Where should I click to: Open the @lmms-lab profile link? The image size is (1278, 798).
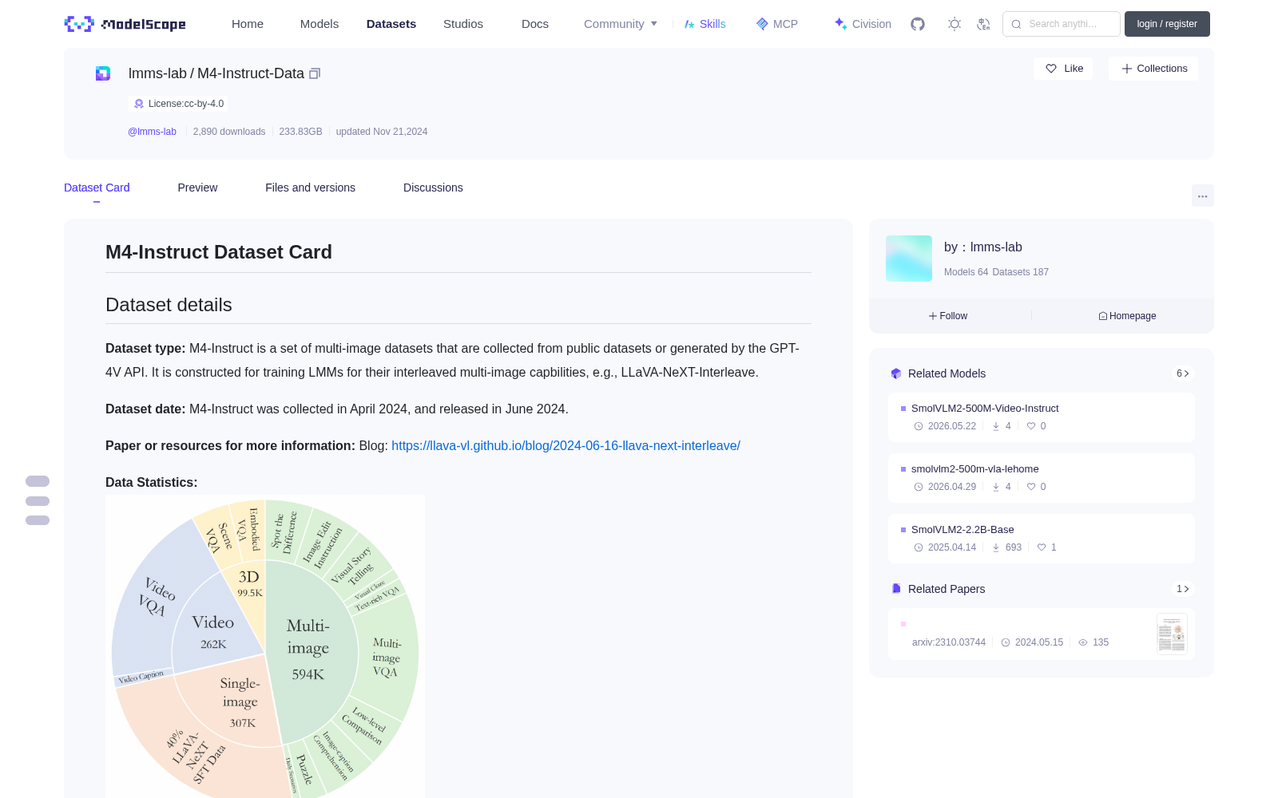(152, 132)
